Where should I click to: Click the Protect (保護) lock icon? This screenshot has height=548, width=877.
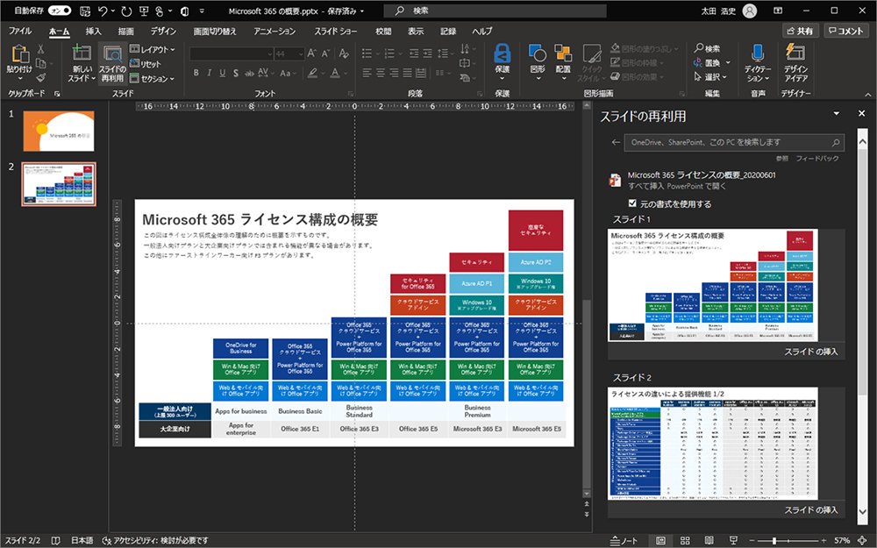tap(502, 53)
